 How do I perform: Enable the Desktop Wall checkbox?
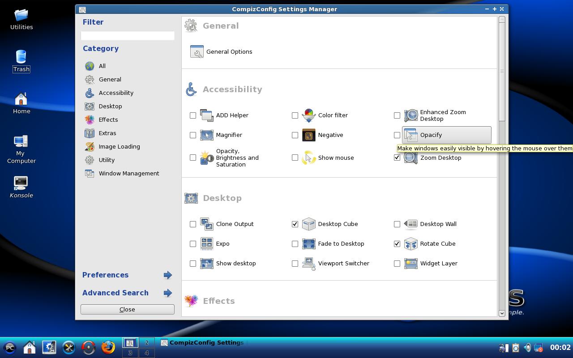397,224
